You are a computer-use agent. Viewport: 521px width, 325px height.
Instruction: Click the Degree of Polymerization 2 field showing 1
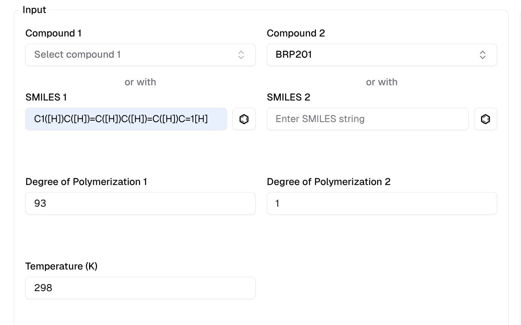pos(382,203)
